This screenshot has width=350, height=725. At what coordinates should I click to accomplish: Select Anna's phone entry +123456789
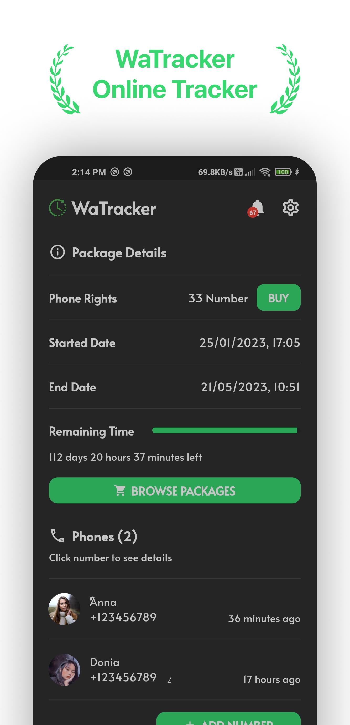pyautogui.click(x=123, y=617)
